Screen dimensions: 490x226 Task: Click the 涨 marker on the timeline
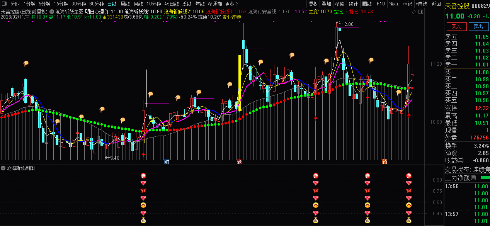[x=239, y=161]
